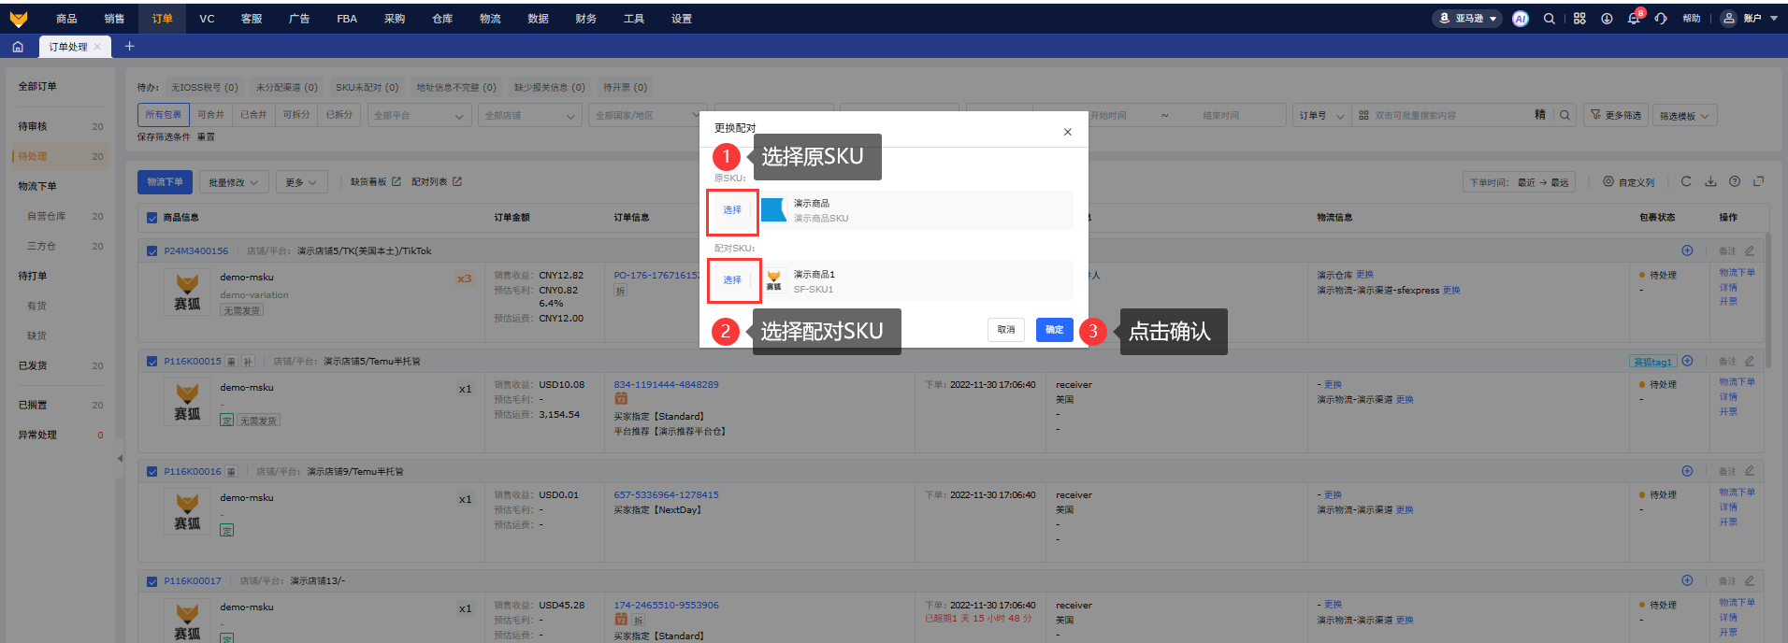Open global search magnifier in header

(1550, 19)
